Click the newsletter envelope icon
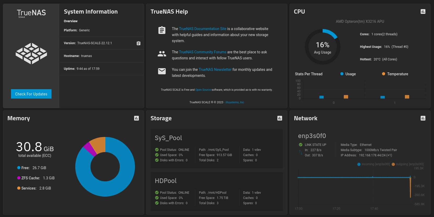434x217 pixels. pos(162,71)
